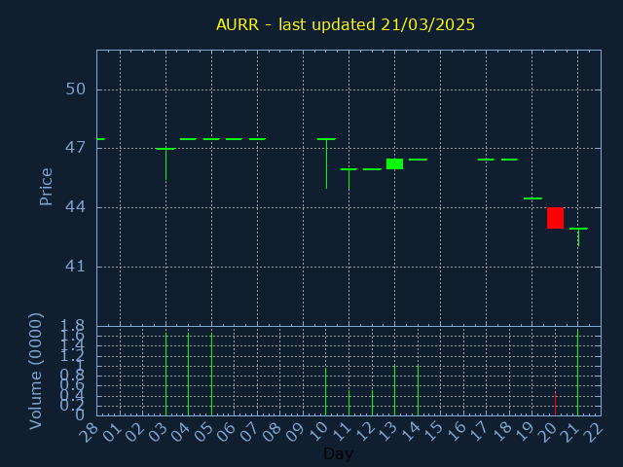Viewport: 623px width, 467px height.
Task: Click the volume bar for day 14
Action: pyautogui.click(x=418, y=390)
